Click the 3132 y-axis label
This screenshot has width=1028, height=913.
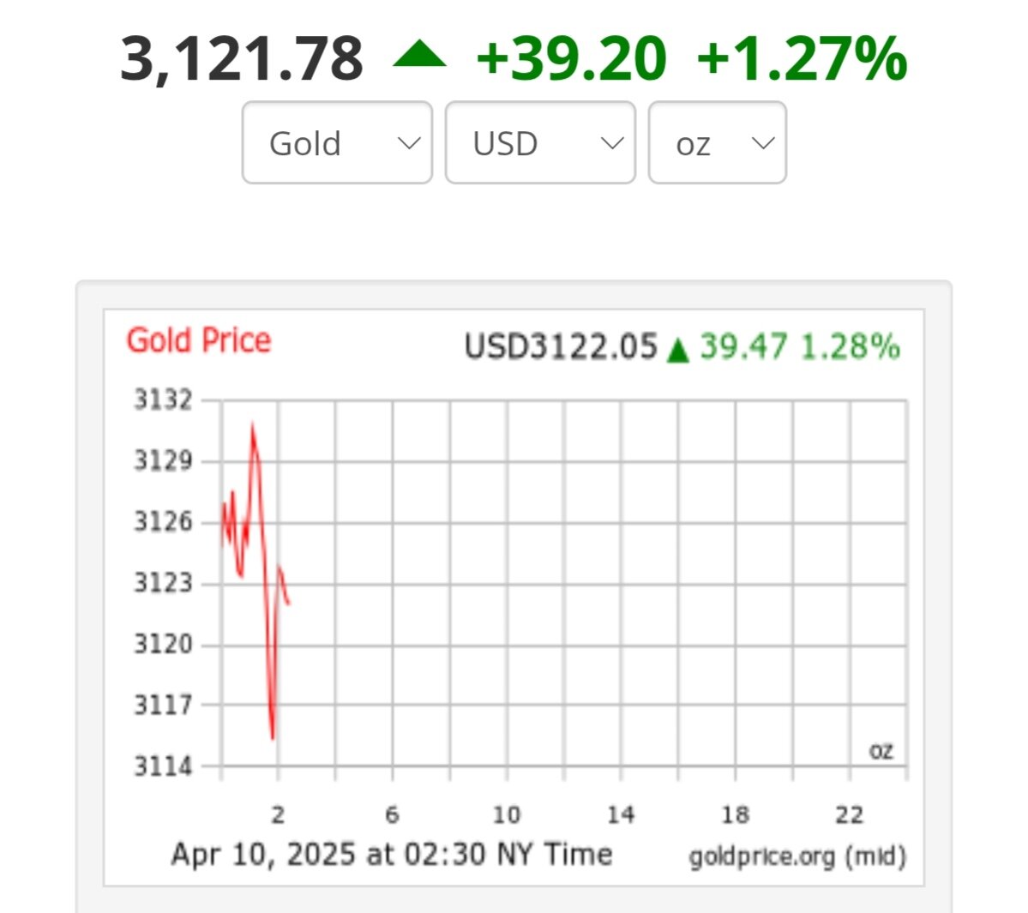pyautogui.click(x=163, y=400)
